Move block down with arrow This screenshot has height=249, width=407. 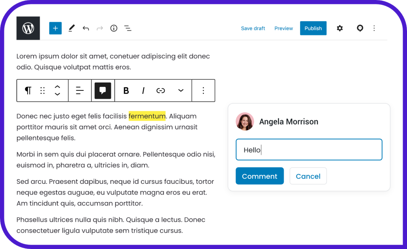click(57, 94)
